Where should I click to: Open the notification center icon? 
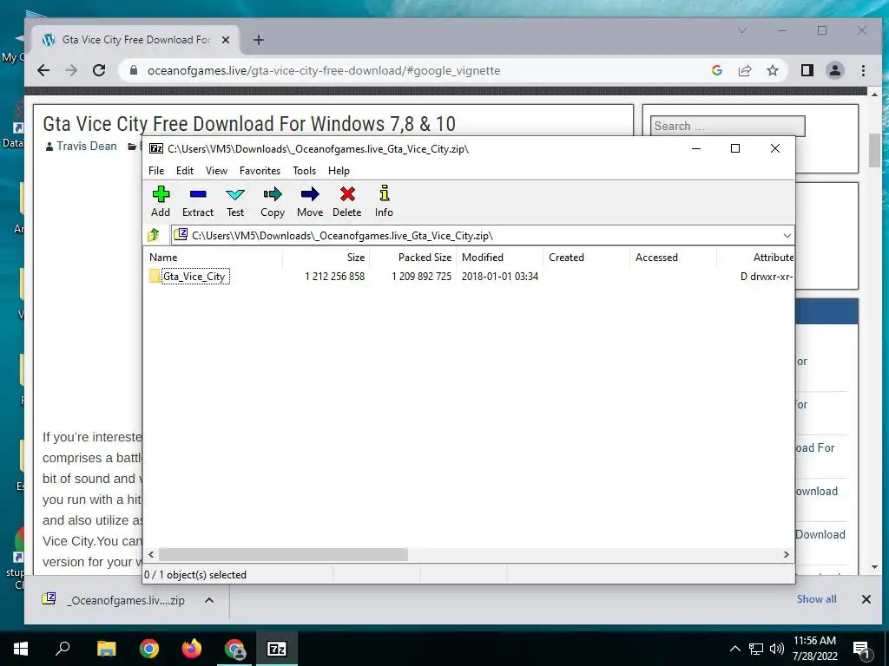click(862, 649)
